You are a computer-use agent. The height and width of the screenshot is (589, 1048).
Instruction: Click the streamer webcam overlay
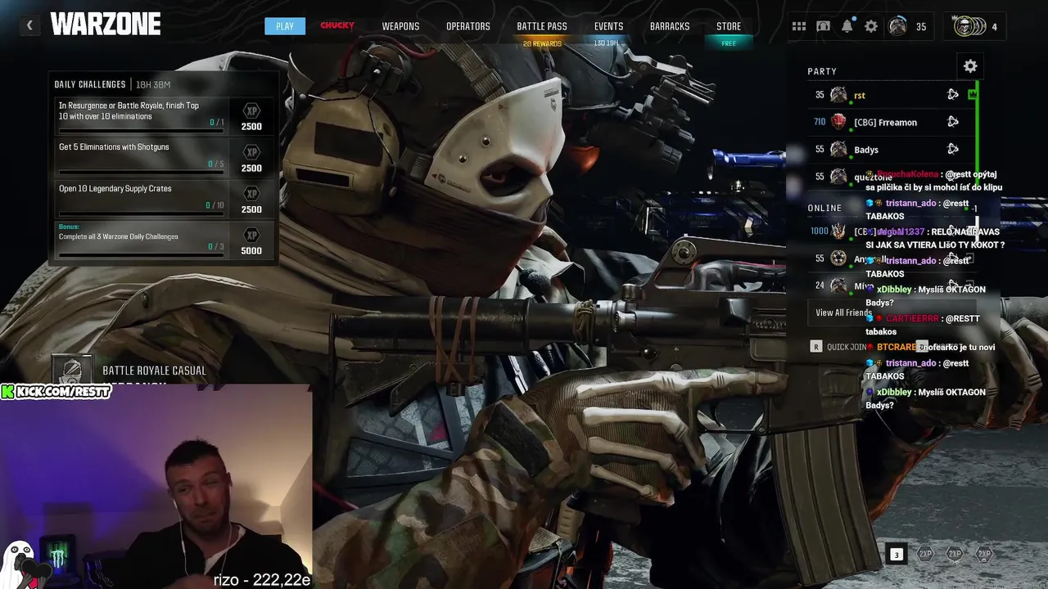(x=156, y=487)
